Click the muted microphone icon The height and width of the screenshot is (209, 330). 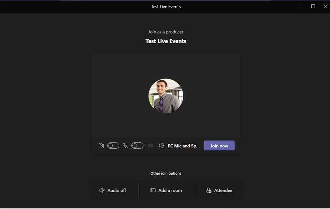tap(125, 146)
